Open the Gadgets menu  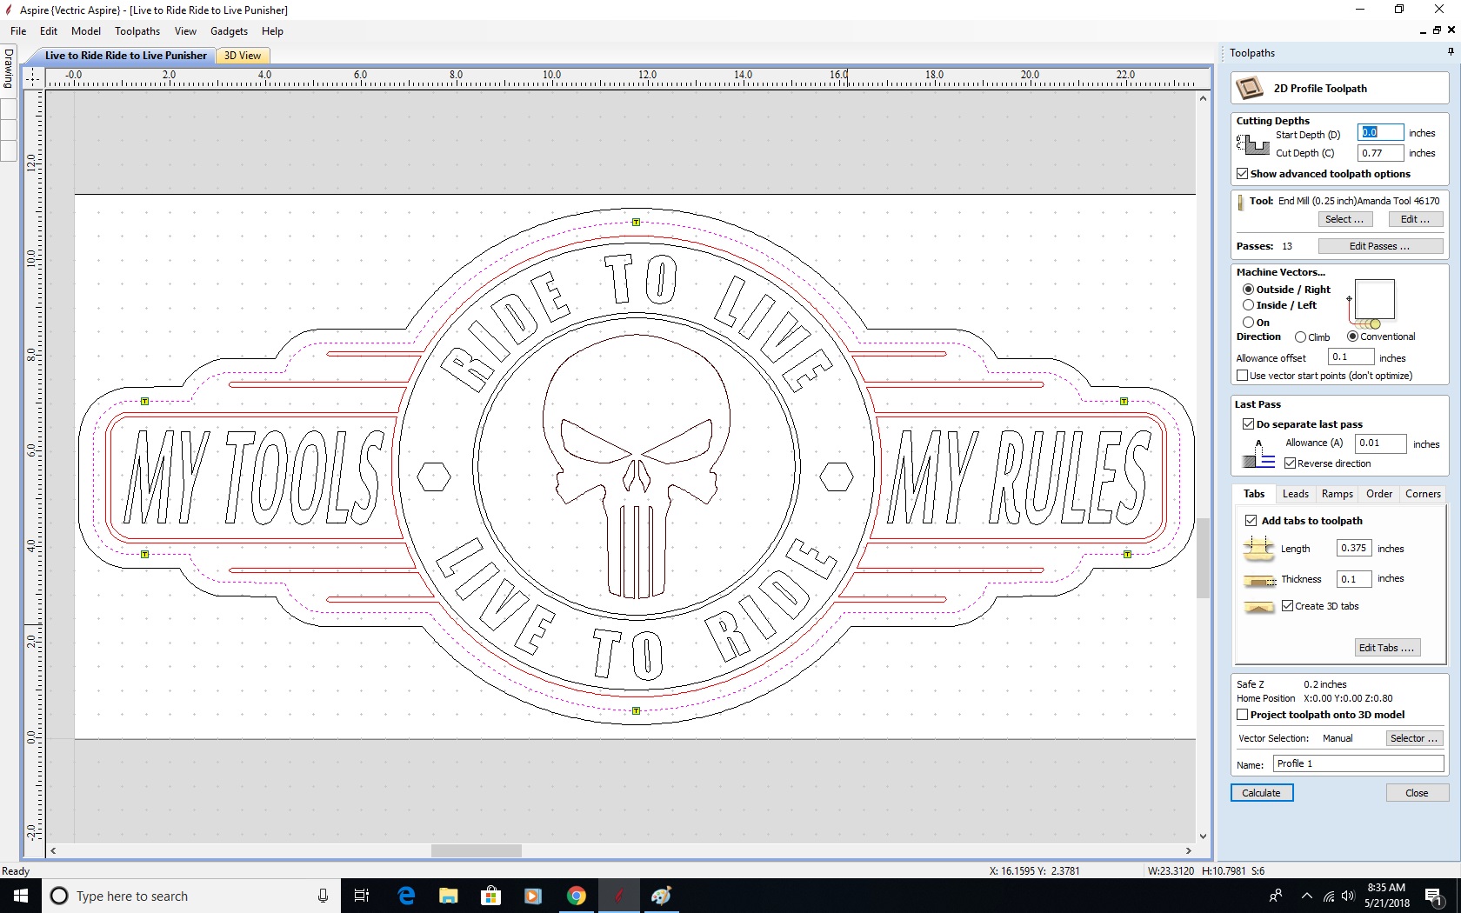pos(229,31)
